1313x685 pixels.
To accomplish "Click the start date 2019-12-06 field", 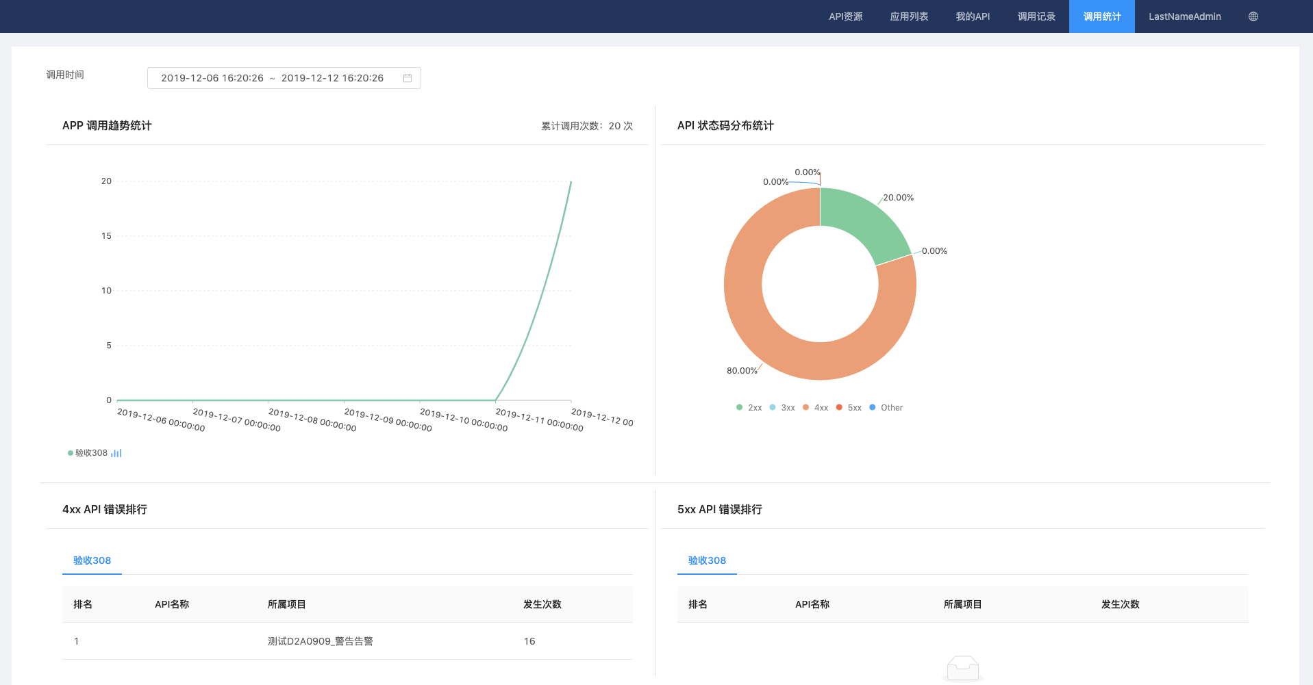I will (212, 78).
